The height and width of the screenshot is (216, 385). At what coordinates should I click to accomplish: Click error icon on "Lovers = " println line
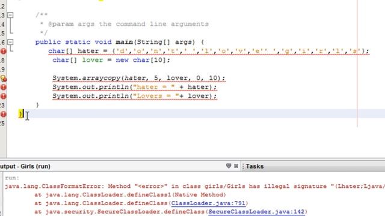3,96
